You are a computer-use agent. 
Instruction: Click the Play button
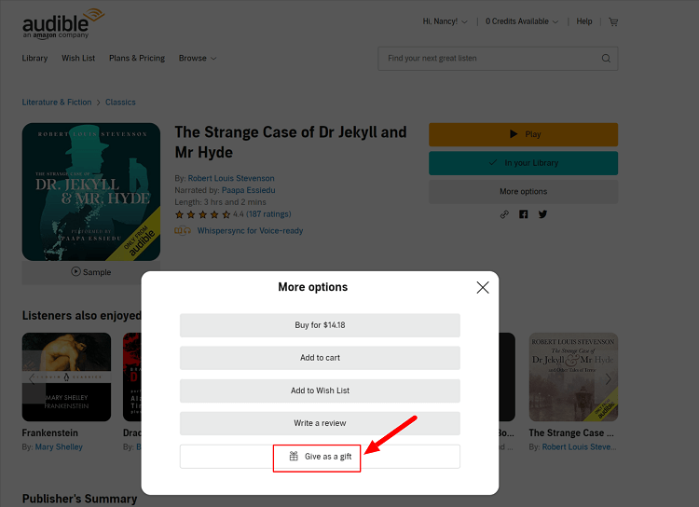524,134
